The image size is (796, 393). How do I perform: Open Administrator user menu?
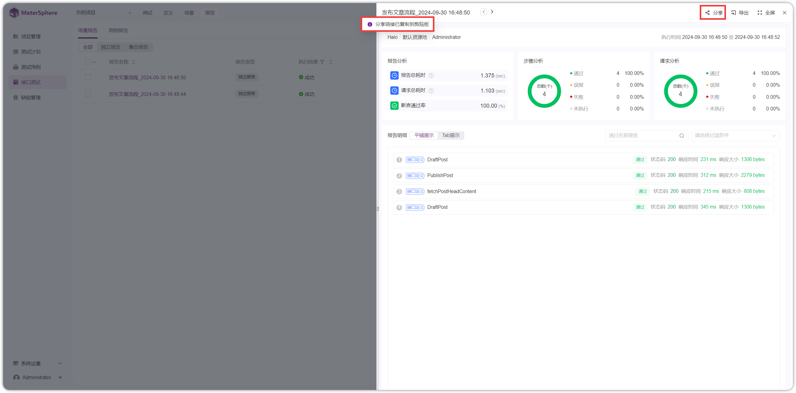tap(38, 377)
